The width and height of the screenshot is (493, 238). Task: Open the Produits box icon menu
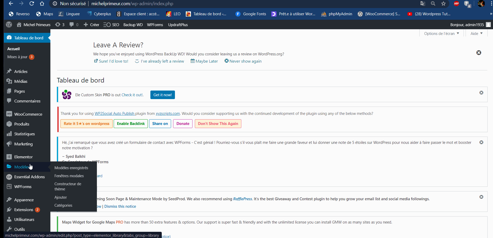point(9,124)
